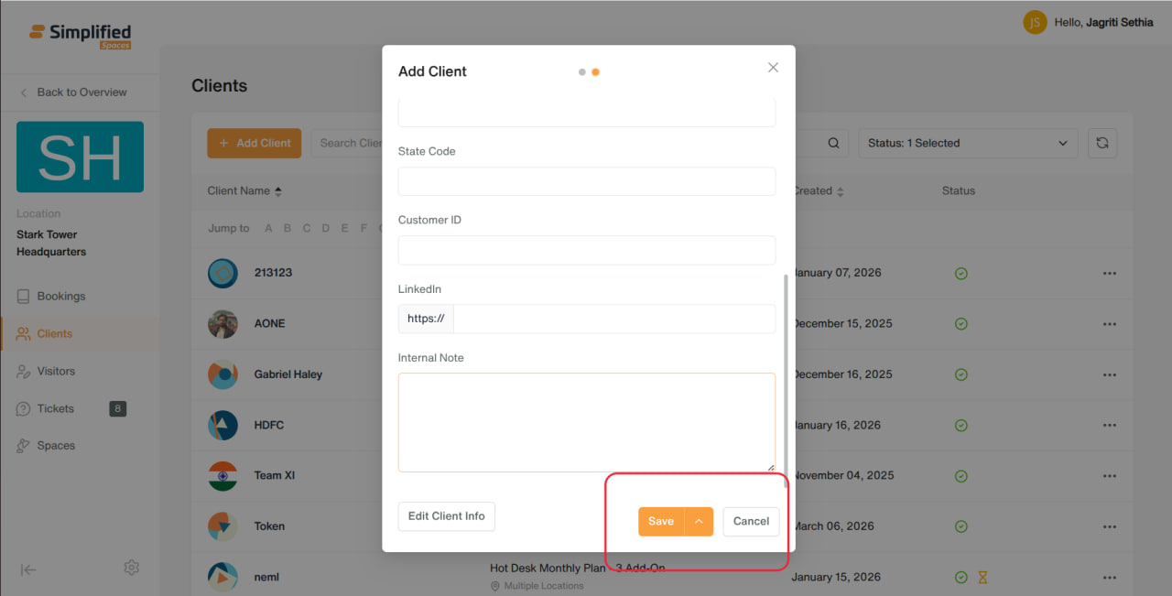Go to the first step dot in Add Client

pos(582,72)
